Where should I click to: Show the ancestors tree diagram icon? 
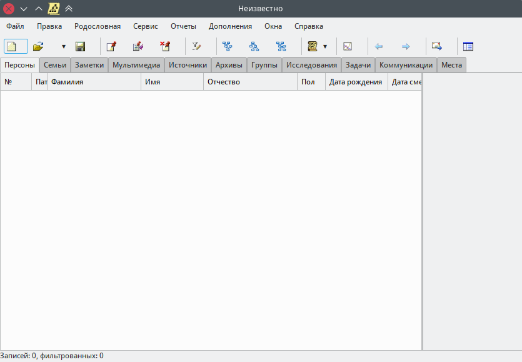(228, 46)
